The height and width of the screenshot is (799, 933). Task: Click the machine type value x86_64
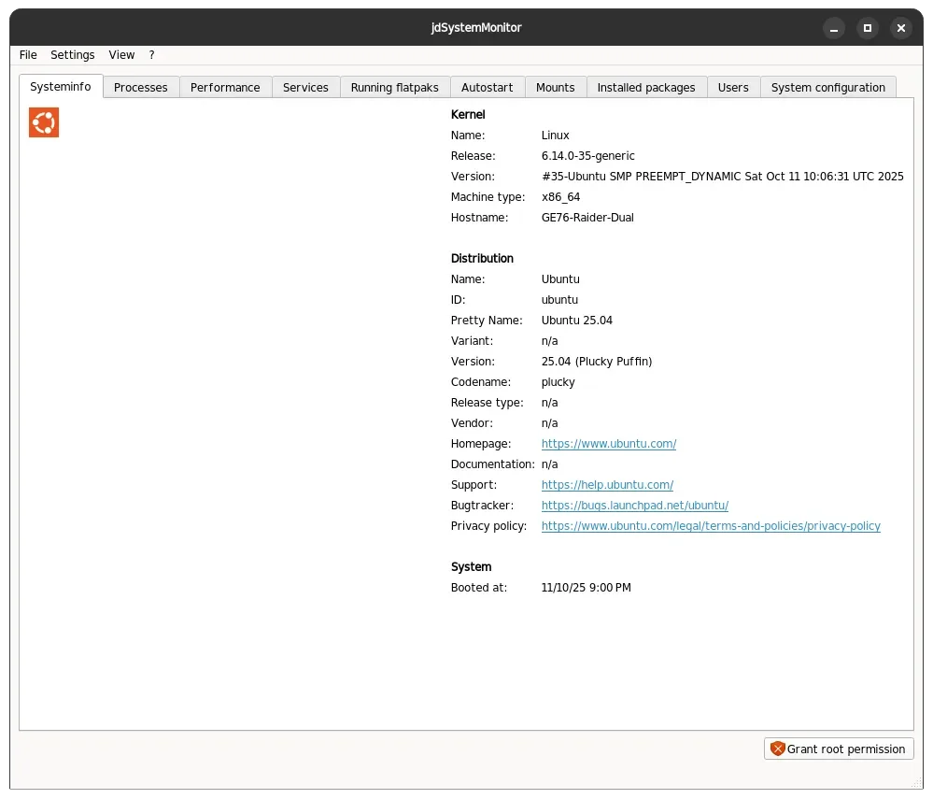click(x=560, y=197)
